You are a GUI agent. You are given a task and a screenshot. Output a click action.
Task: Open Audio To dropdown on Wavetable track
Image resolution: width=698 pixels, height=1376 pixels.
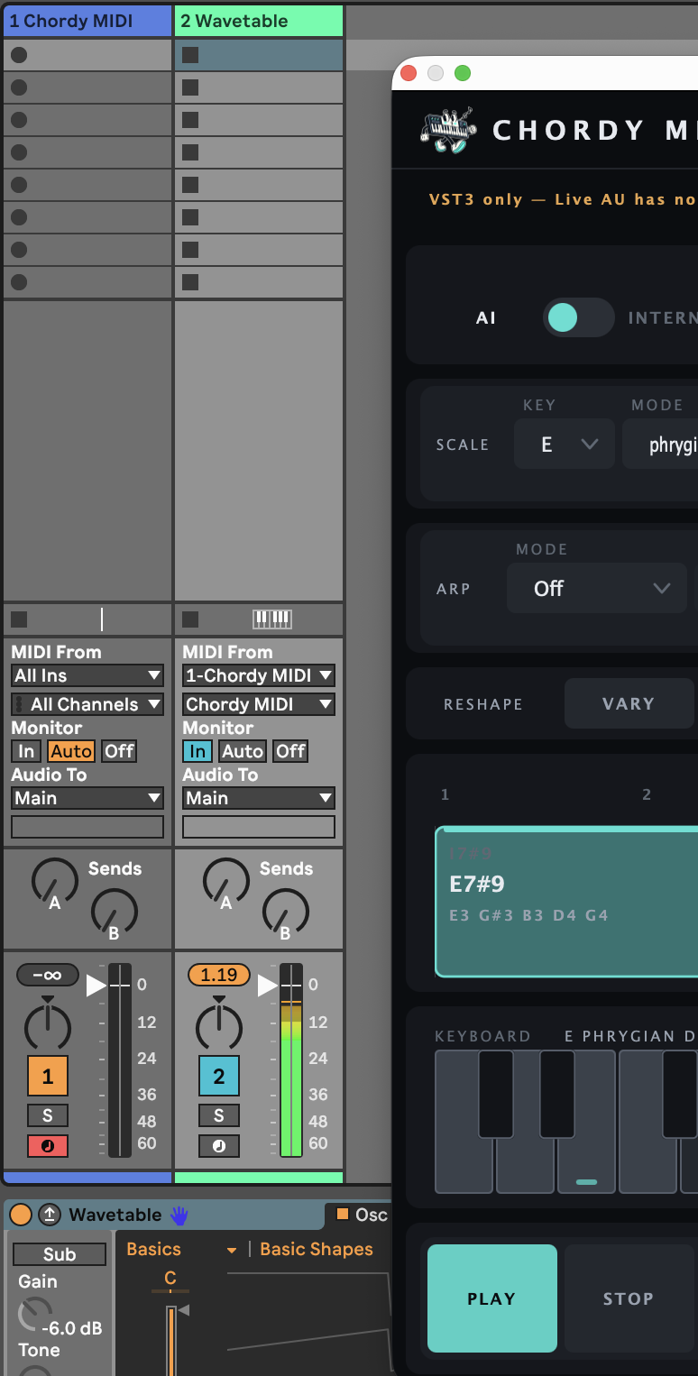[259, 798]
